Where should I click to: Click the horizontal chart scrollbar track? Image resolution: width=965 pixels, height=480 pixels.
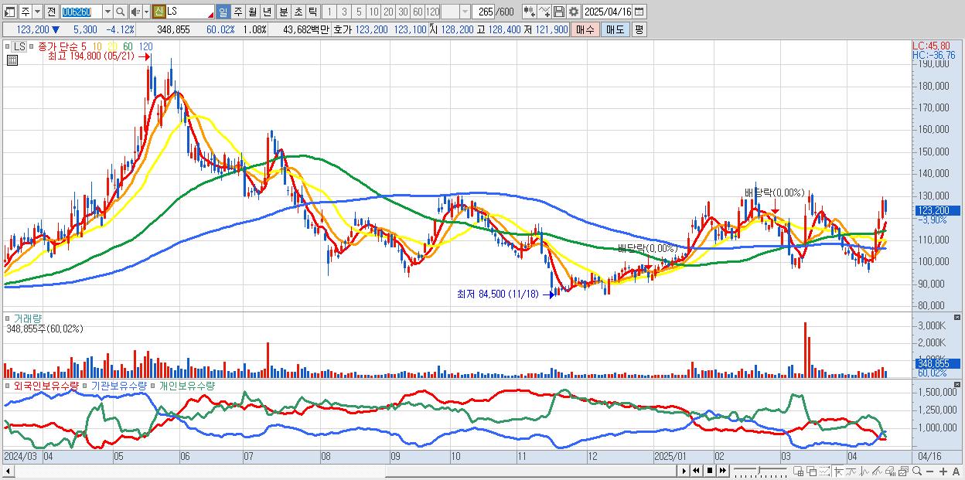(344, 470)
